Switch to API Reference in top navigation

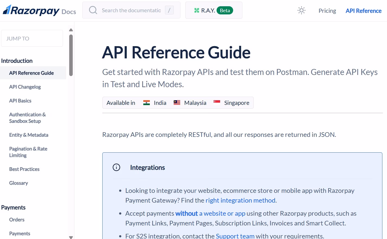(x=363, y=11)
